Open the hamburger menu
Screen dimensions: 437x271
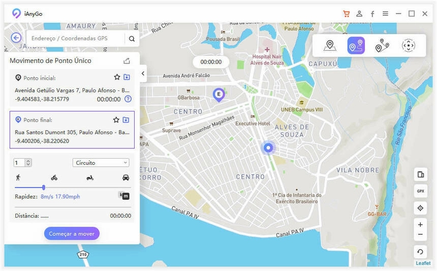pos(386,13)
